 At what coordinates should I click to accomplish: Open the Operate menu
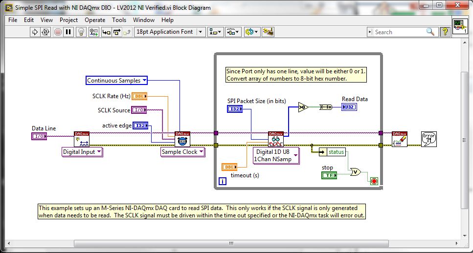(x=95, y=20)
